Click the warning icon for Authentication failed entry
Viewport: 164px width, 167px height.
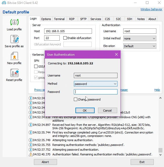(x=31, y=154)
